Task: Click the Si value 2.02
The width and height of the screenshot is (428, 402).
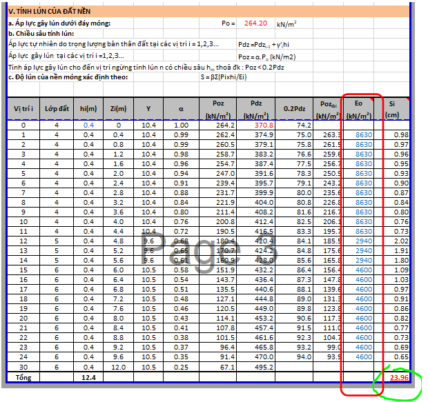Action: 400,241
